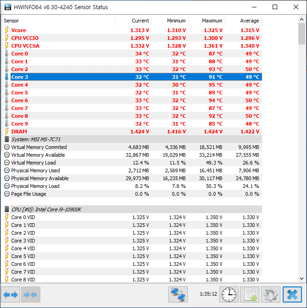The image size is (307, 308).
Task: Click Virtual Memory Commited gauge icon
Action: pyautogui.click(x=7, y=147)
